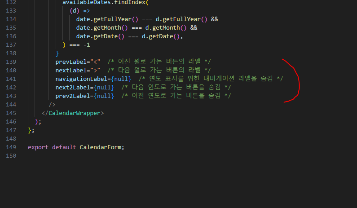Click the default keyword on line 149
Image resolution: width=357 pixels, height=208 pixels.
(64, 147)
